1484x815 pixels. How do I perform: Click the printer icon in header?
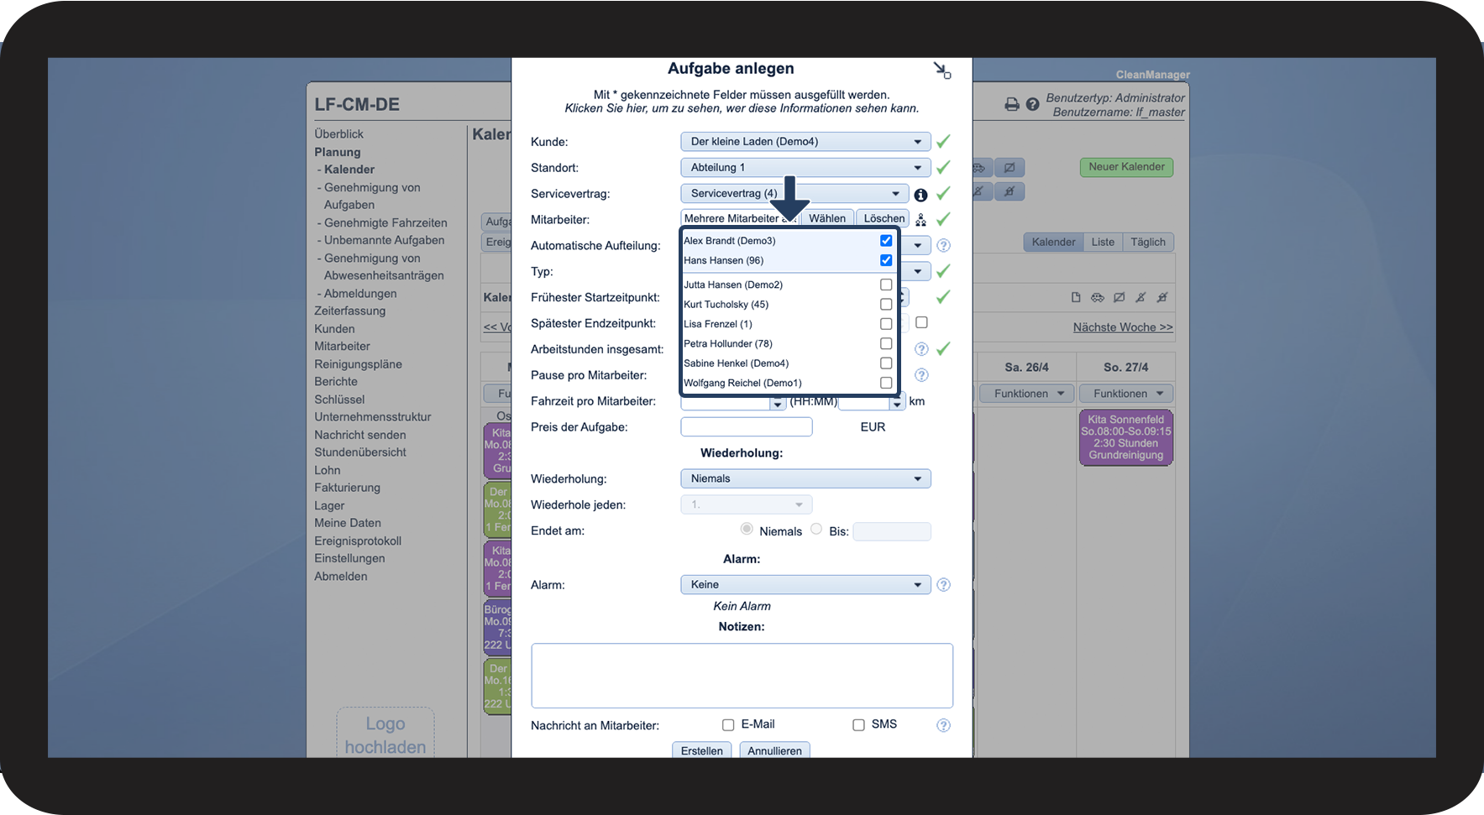[x=1012, y=105]
